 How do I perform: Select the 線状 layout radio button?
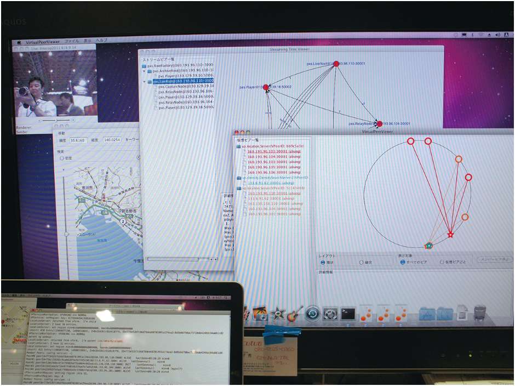coord(361,263)
